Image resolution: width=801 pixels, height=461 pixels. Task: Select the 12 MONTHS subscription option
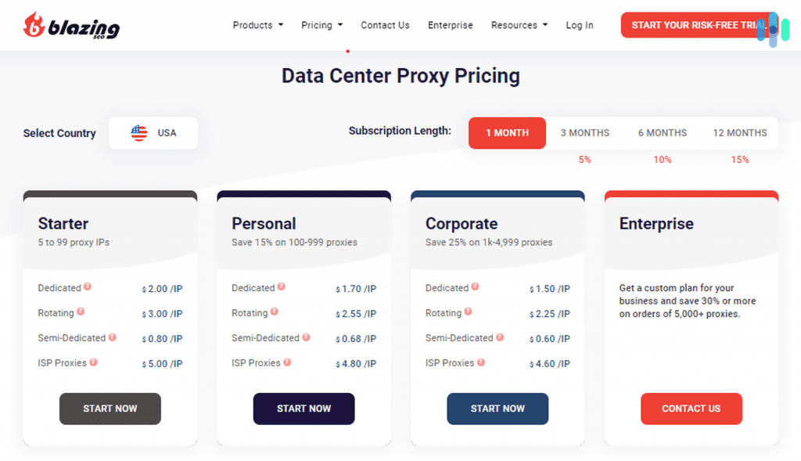739,132
